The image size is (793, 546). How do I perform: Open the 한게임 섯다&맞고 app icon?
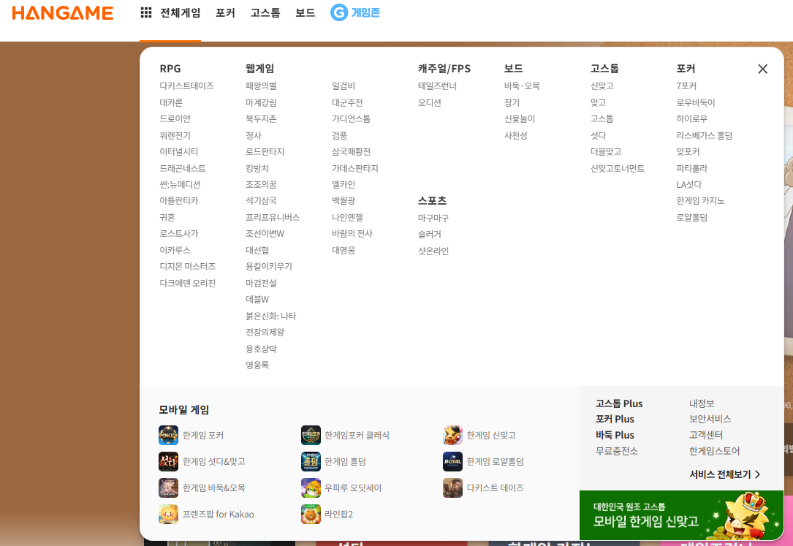point(168,461)
